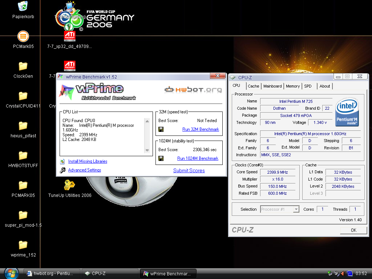The height and width of the screenshot is (279, 372).
Task: Click the taskbar clock showing 03:52
Action: pos(361,274)
